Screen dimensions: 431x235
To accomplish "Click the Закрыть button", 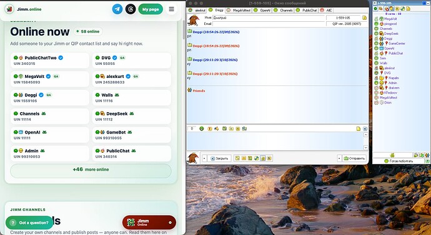I will tap(219, 158).
